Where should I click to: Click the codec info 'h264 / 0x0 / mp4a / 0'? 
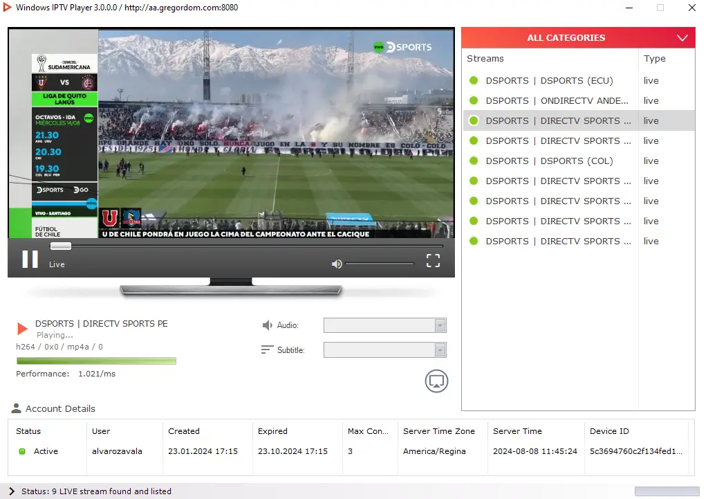(59, 347)
